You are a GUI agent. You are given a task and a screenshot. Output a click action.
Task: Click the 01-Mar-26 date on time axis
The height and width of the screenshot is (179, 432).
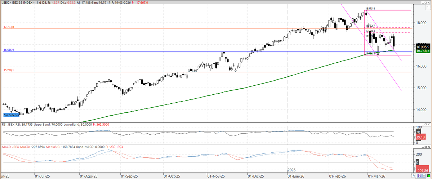tap(376, 175)
